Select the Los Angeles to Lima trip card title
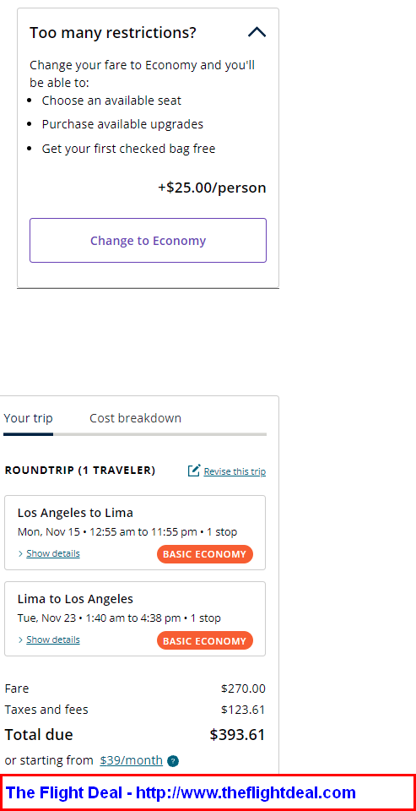Image resolution: width=416 pixels, height=811 pixels. 75,513
